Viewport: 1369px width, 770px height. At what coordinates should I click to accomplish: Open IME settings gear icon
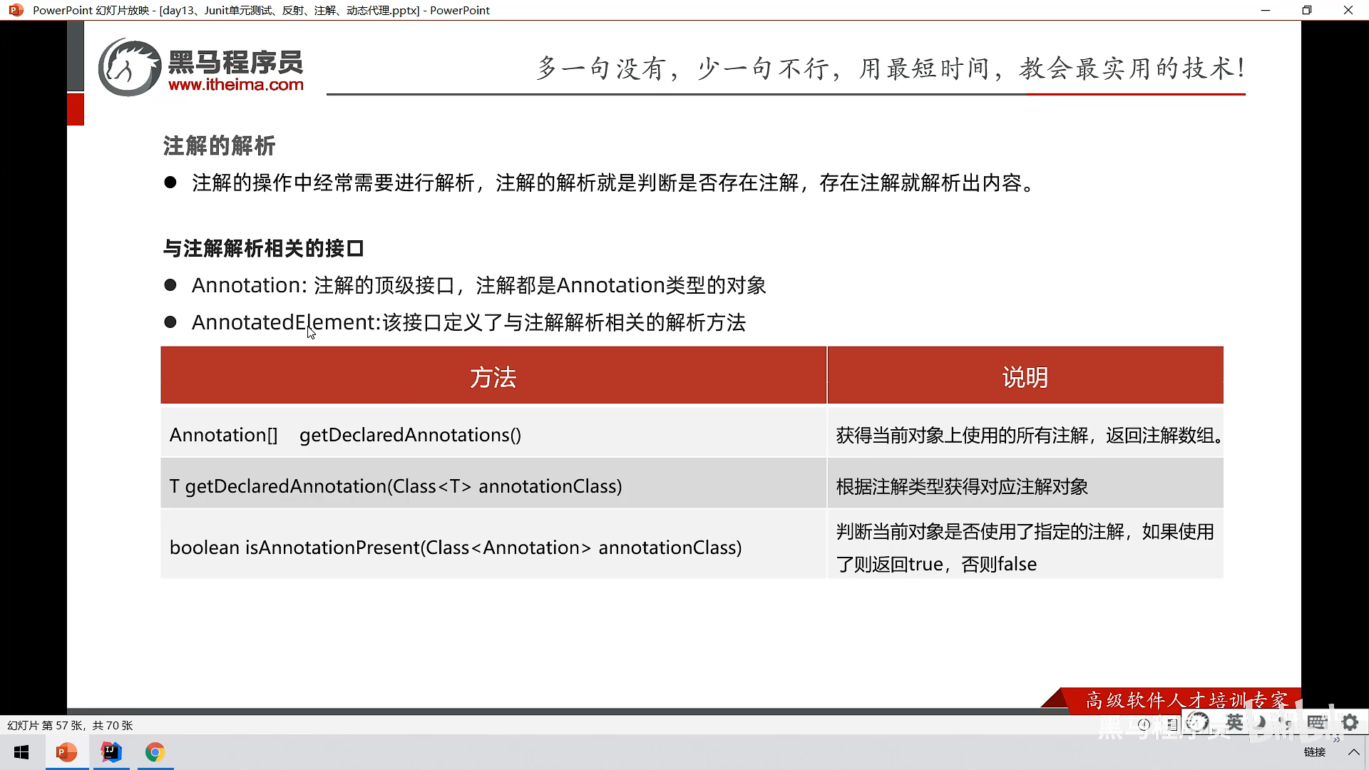pyautogui.click(x=1350, y=722)
